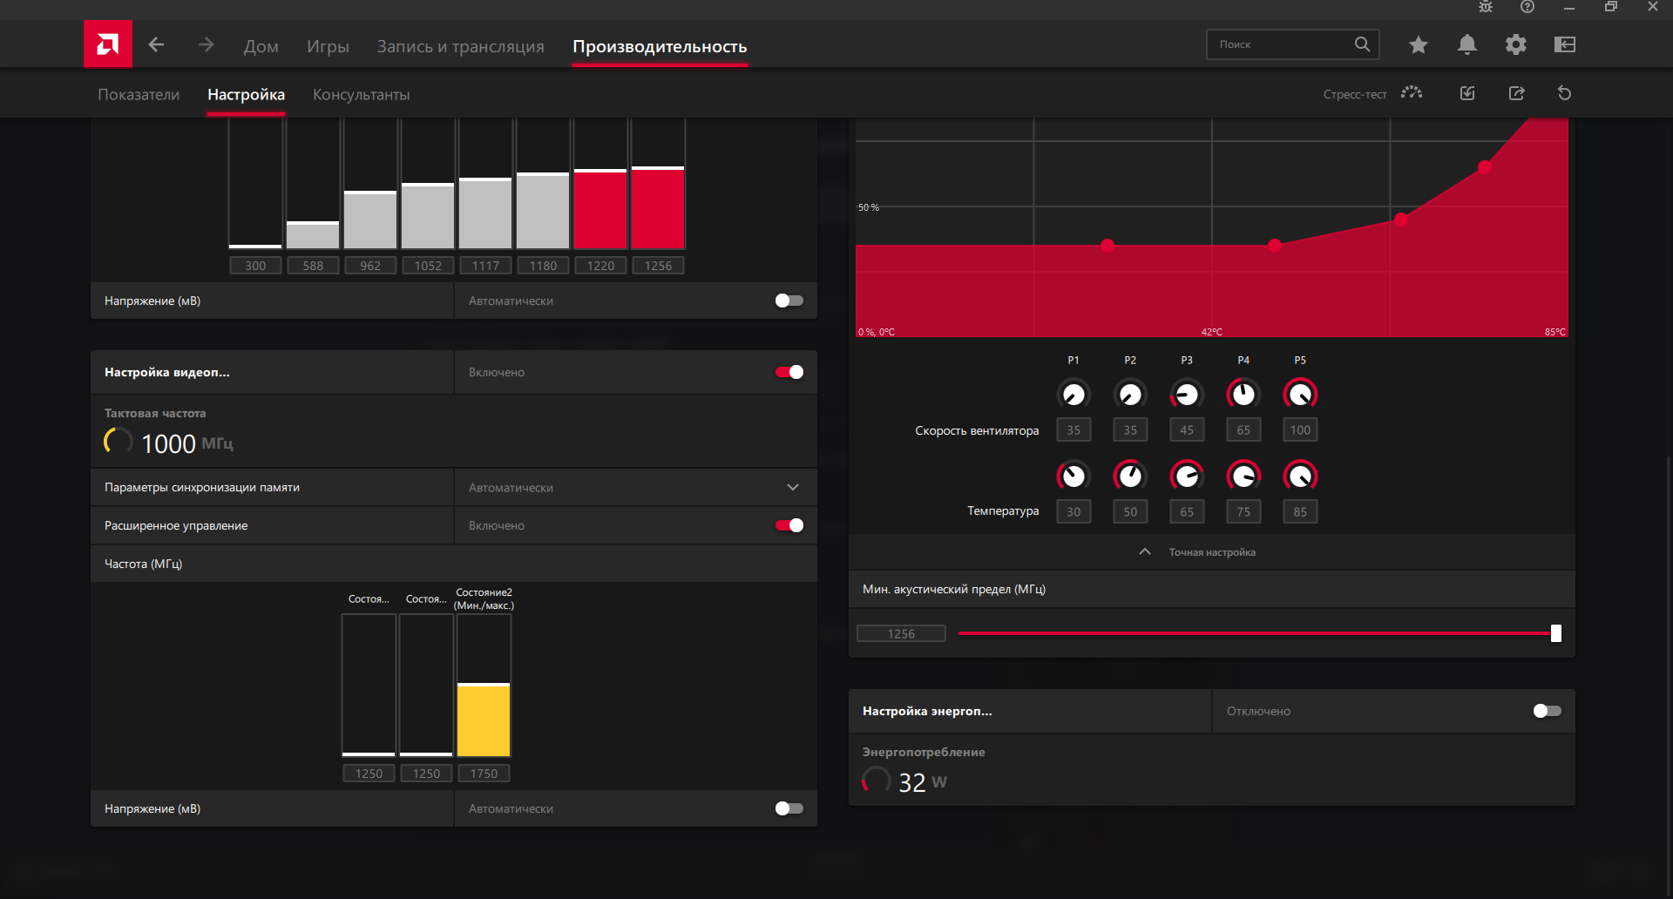This screenshot has height=899, width=1673.
Task: Toggle the sidebar panel icon
Action: click(x=1565, y=44)
